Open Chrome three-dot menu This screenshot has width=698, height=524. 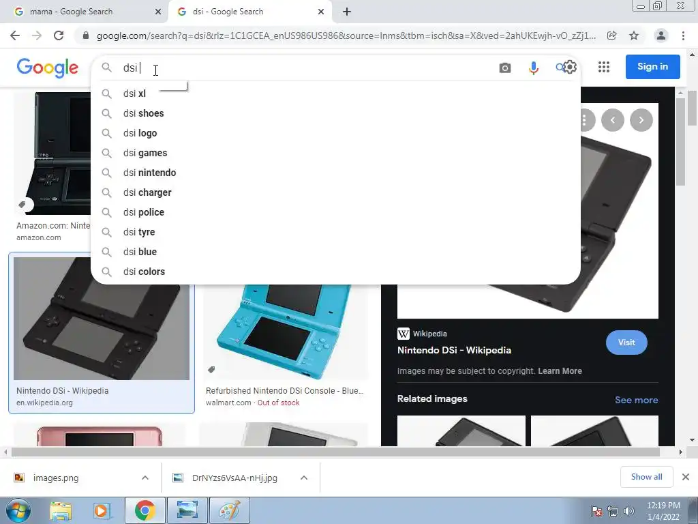[x=683, y=35]
